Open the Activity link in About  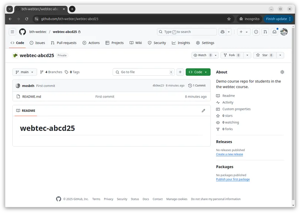pyautogui.click(x=225, y=102)
